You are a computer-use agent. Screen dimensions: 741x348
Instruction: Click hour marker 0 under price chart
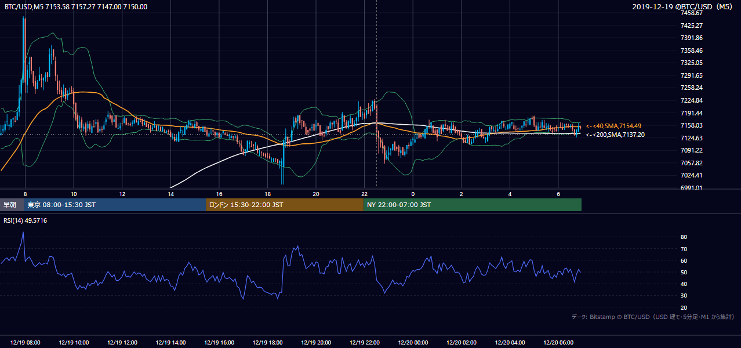pyautogui.click(x=413, y=194)
